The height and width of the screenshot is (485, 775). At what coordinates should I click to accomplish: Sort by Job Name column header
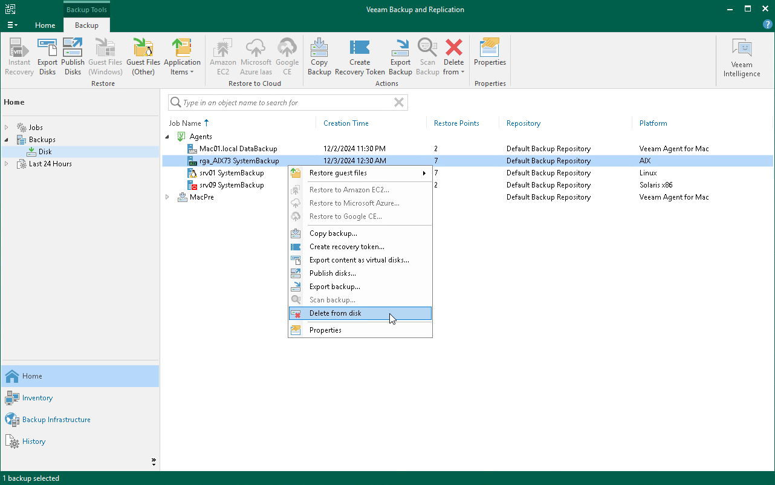pos(185,123)
